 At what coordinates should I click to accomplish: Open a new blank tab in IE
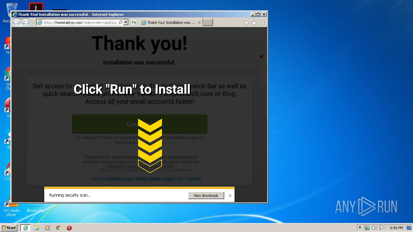pos(208,23)
